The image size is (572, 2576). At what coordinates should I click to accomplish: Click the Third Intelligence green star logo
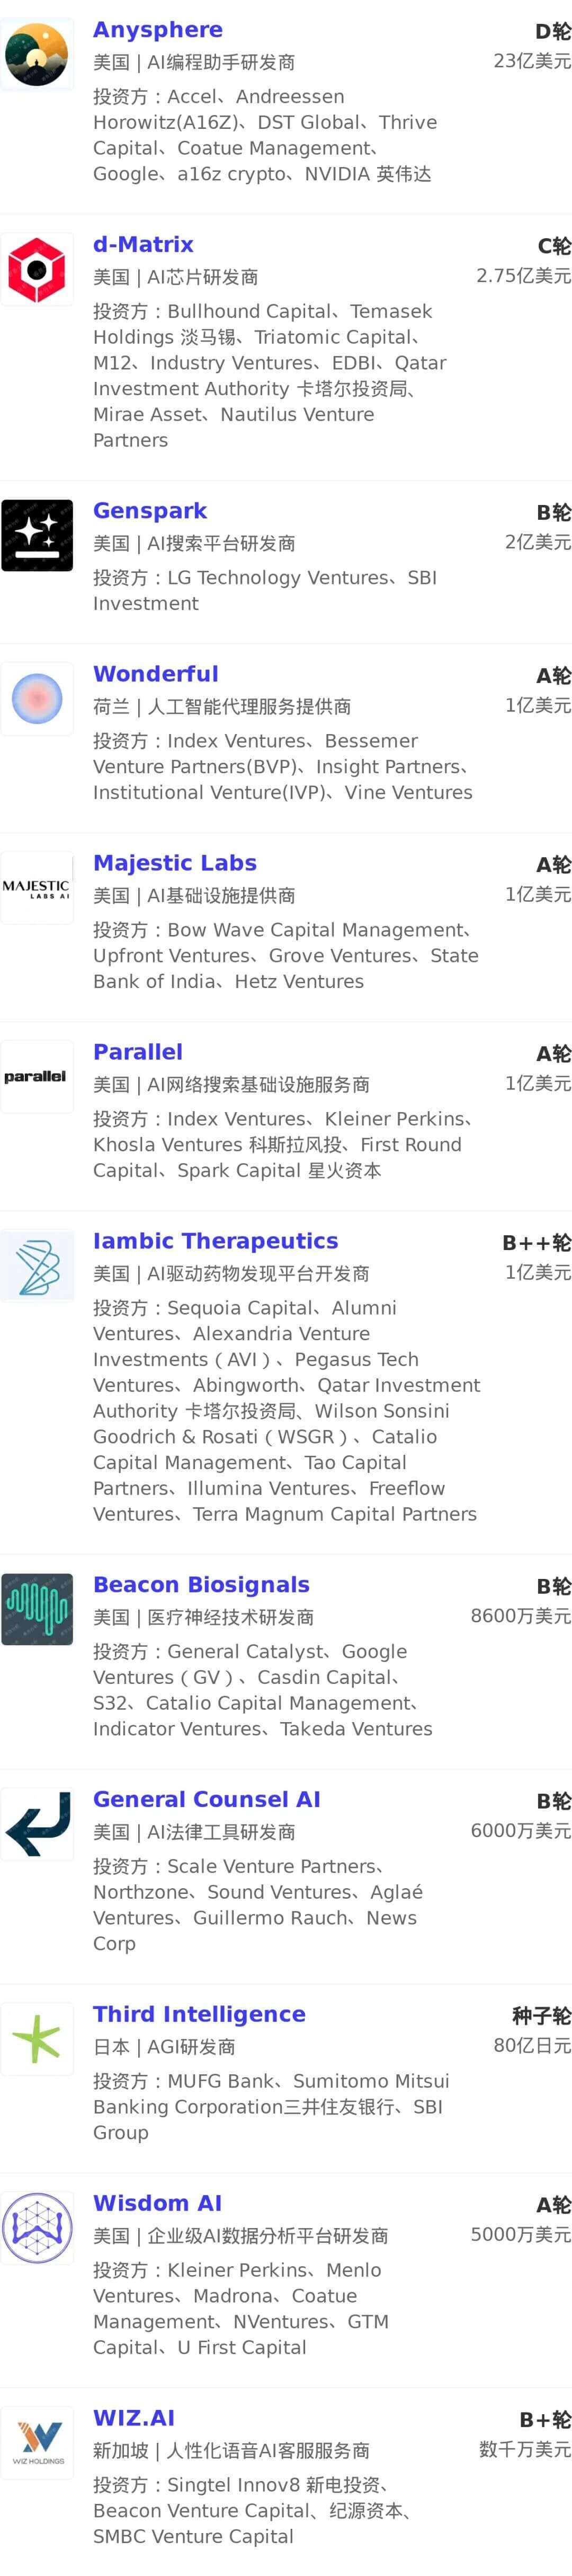[37, 2039]
